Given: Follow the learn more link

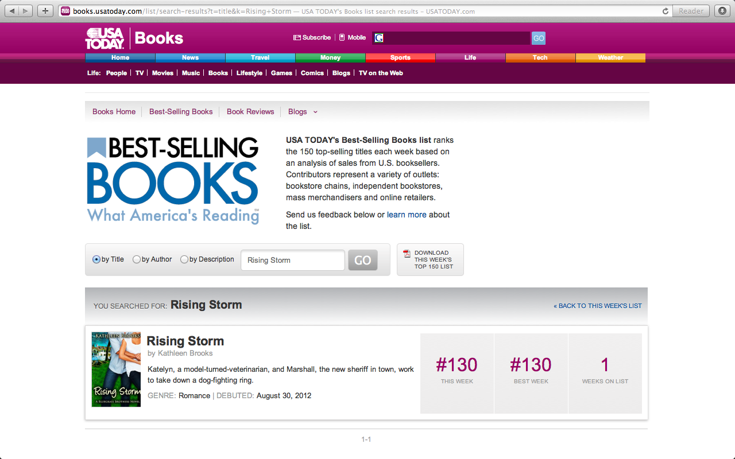Looking at the screenshot, I should click(407, 215).
